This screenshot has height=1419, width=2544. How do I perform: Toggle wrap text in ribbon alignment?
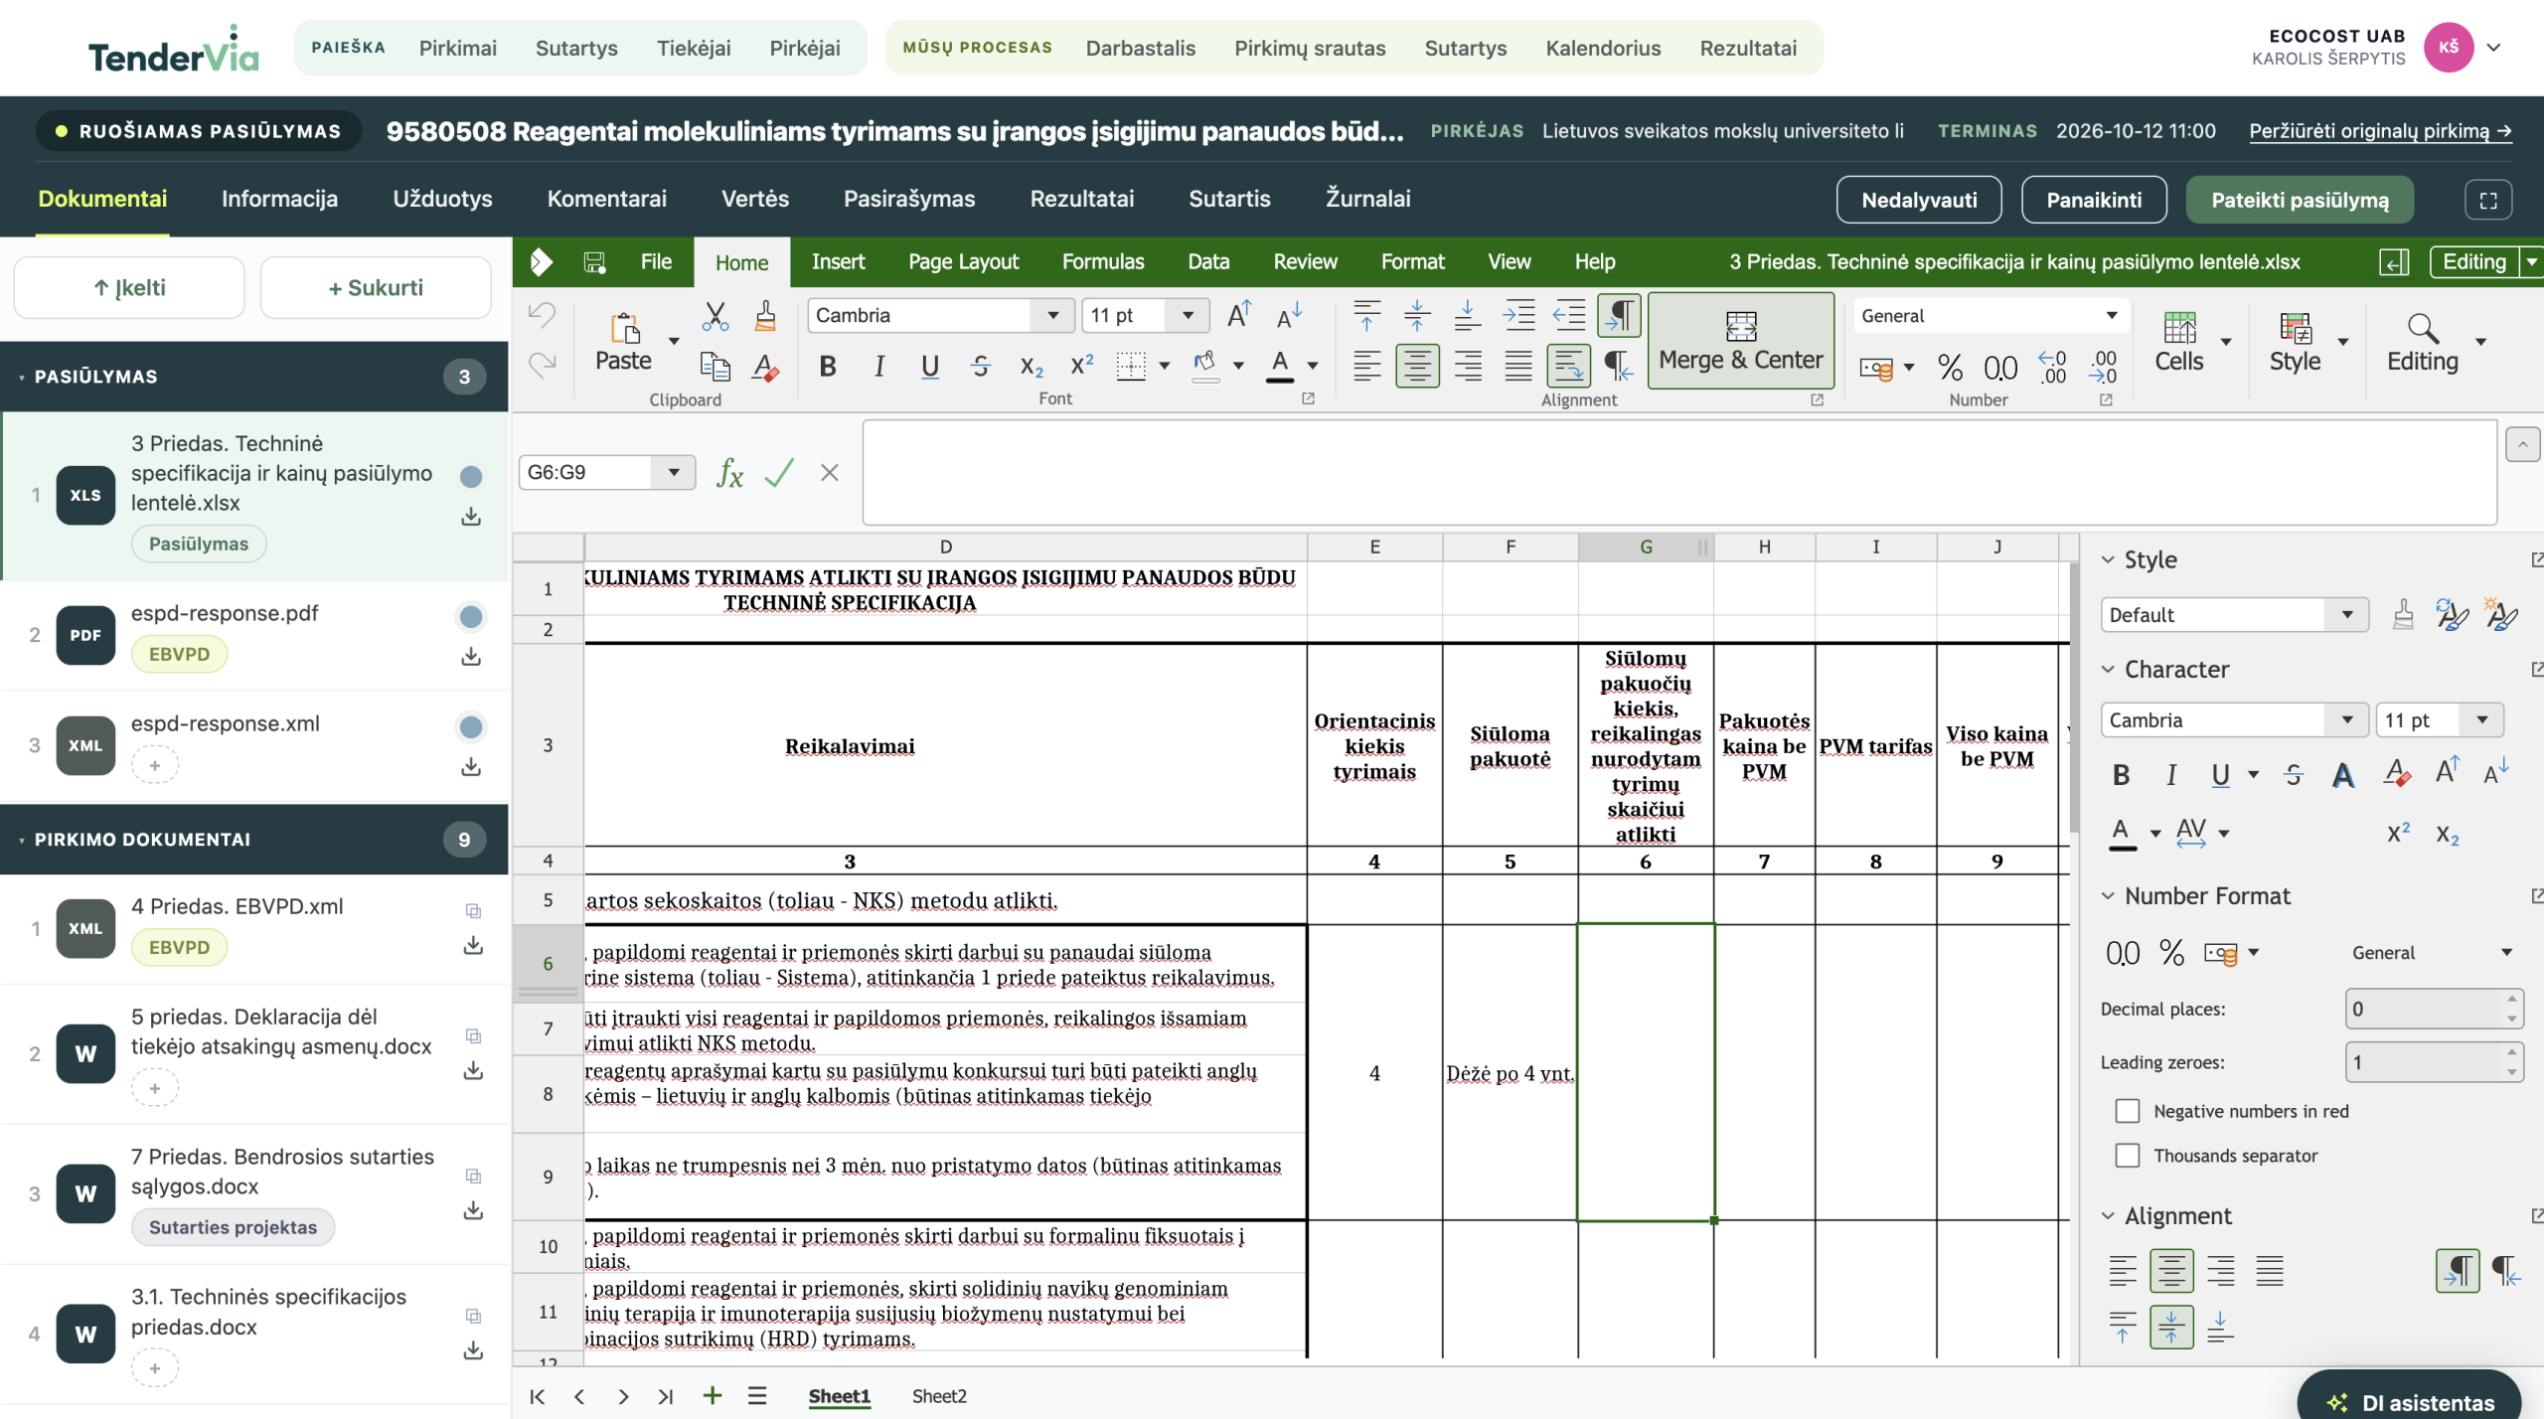coord(1568,366)
